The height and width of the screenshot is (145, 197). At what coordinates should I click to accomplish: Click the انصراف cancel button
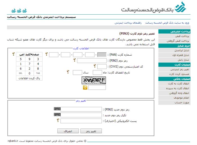coord(68,131)
